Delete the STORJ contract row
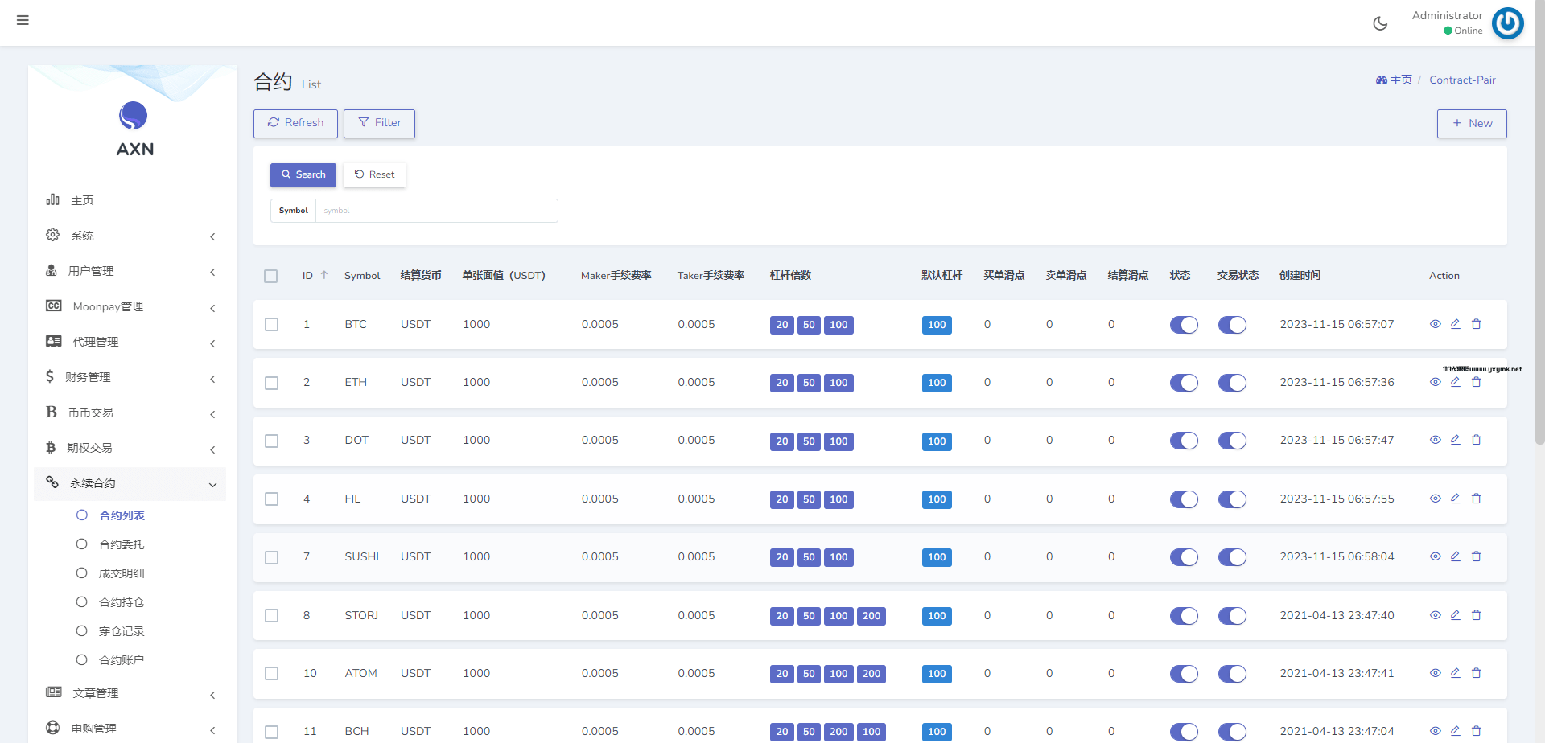This screenshot has height=743, width=1545. pyautogui.click(x=1476, y=615)
